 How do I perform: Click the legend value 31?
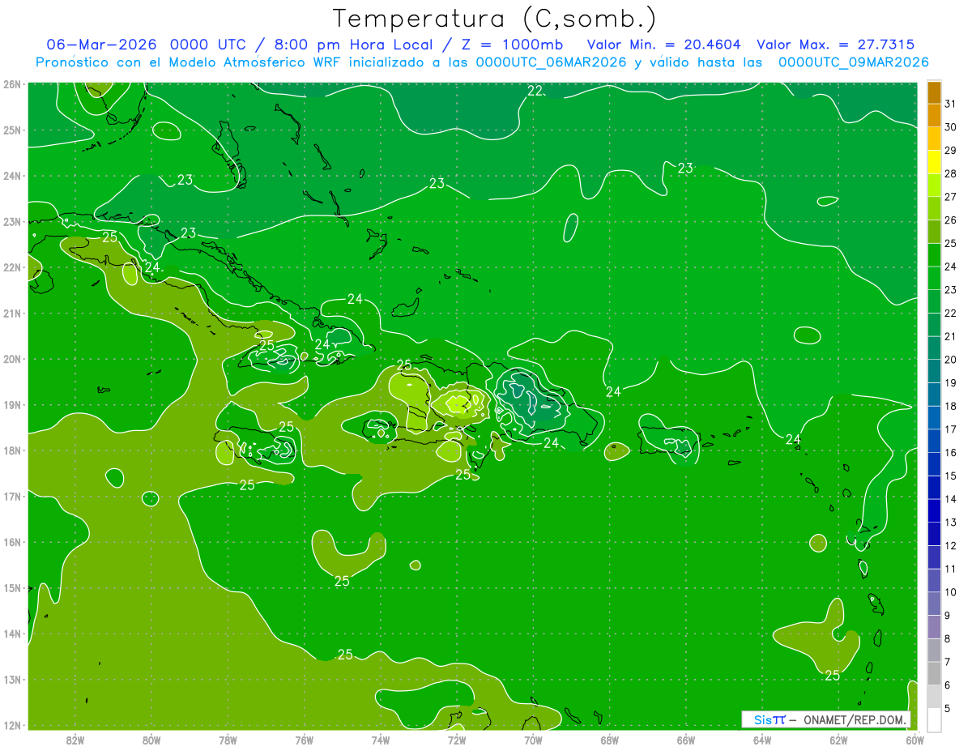pyautogui.click(x=950, y=104)
